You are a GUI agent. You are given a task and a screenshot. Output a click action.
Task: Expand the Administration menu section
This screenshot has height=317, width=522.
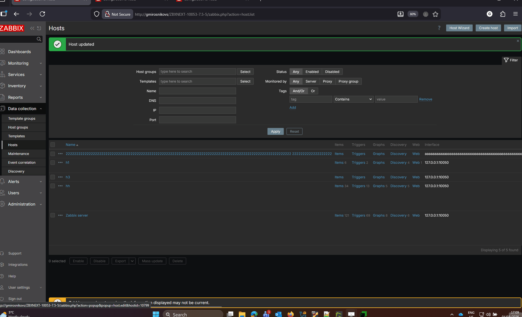(x=22, y=204)
